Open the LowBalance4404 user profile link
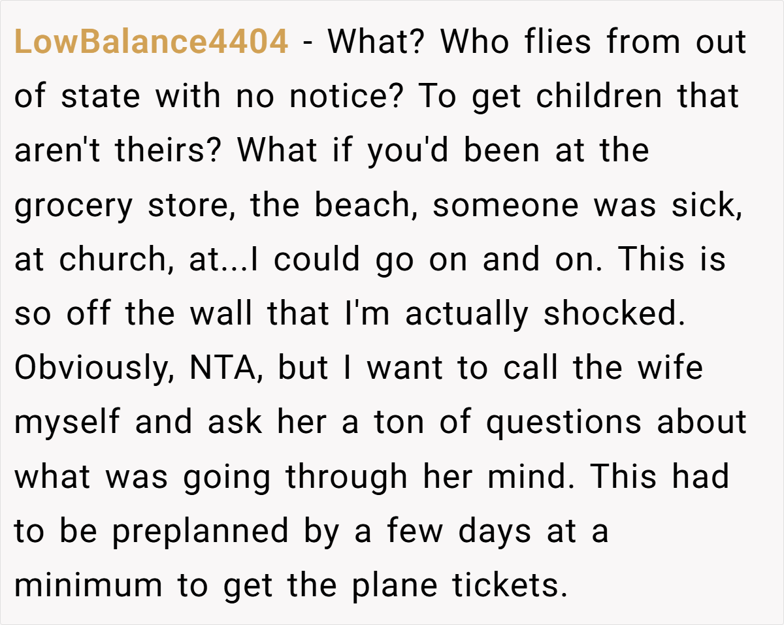 coord(151,42)
